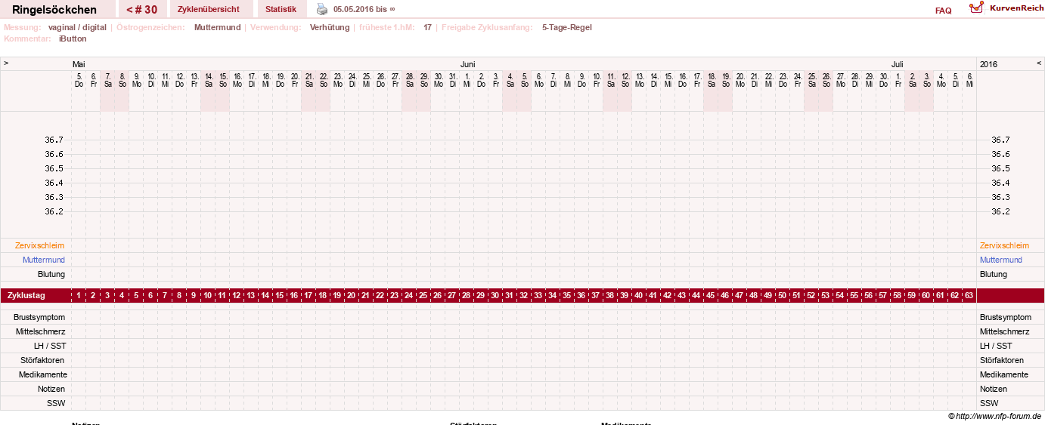The height and width of the screenshot is (425, 1045).
Task: Select cycle day 30 cell
Action: (495, 295)
